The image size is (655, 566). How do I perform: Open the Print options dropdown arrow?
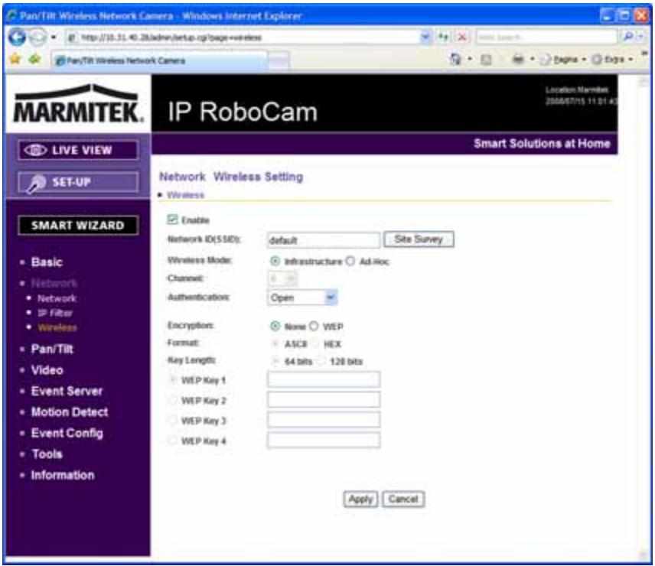click(x=533, y=59)
